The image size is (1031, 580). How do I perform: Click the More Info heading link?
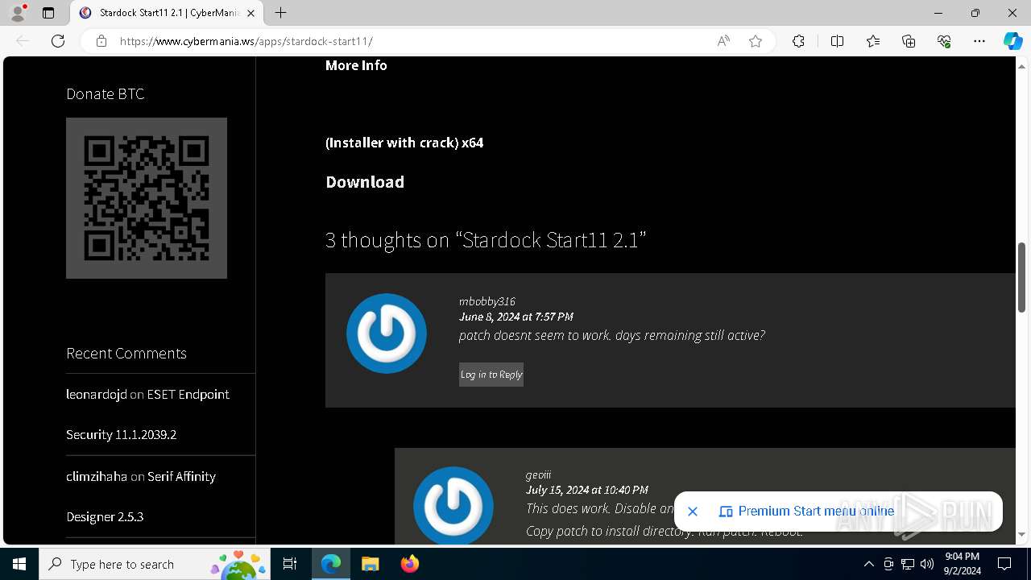[356, 65]
